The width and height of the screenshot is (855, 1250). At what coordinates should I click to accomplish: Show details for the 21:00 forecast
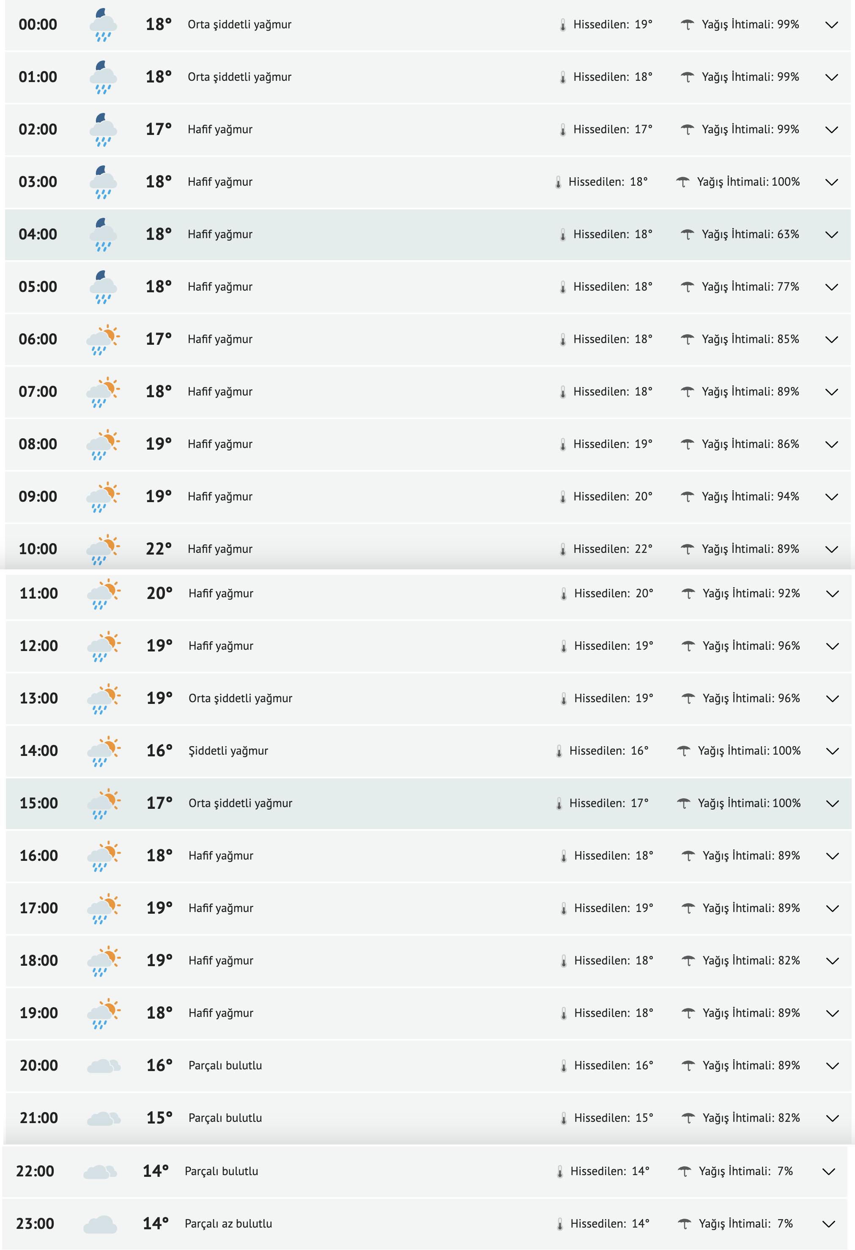pos(833,1118)
